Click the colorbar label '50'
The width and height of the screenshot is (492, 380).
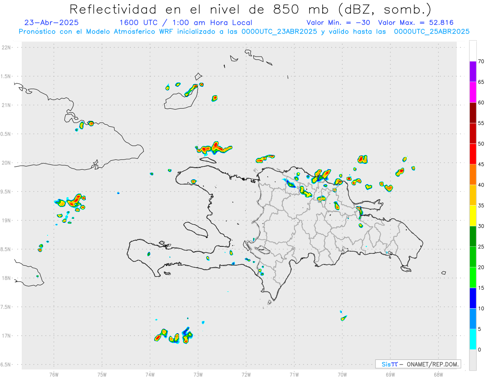click(481, 144)
